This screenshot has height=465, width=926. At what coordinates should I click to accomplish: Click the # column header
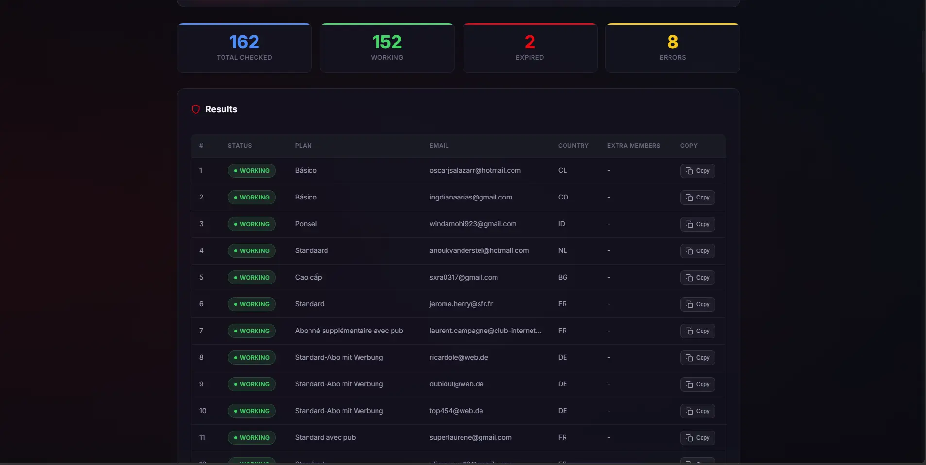pos(201,146)
